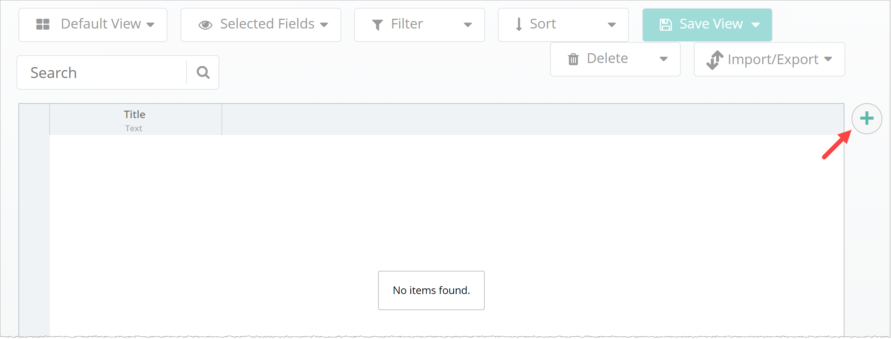Screen dimensions: 891x339
Task: Click the Import/Export button text
Action: tap(773, 59)
